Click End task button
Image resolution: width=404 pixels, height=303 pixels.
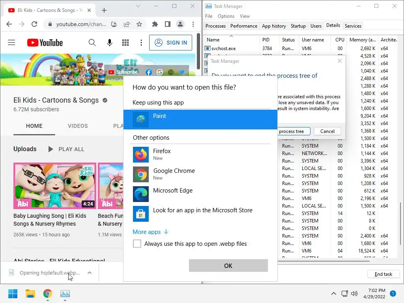[x=383, y=275]
